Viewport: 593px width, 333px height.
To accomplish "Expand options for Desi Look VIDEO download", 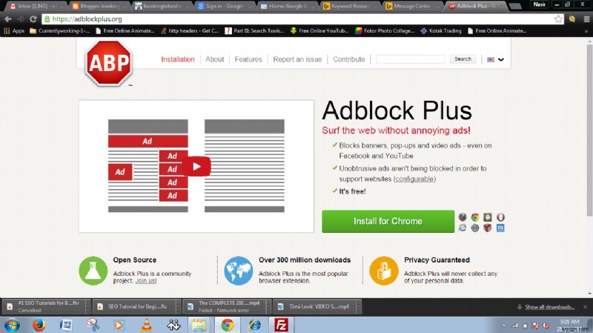I will click(x=359, y=306).
